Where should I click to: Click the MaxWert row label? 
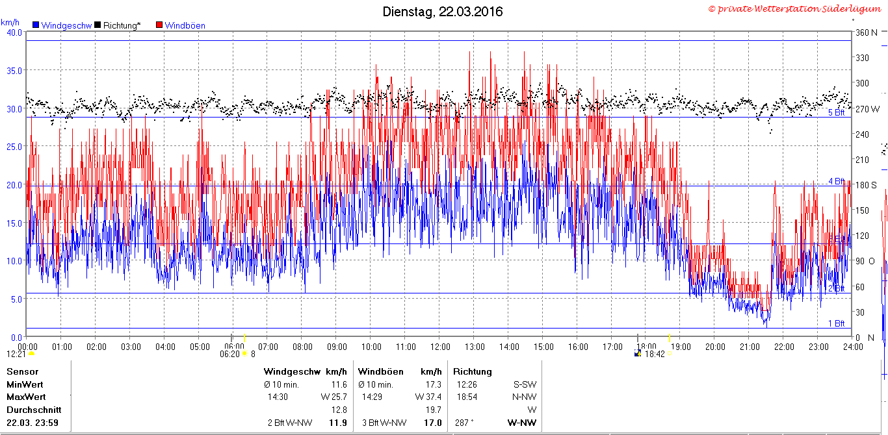click(26, 397)
